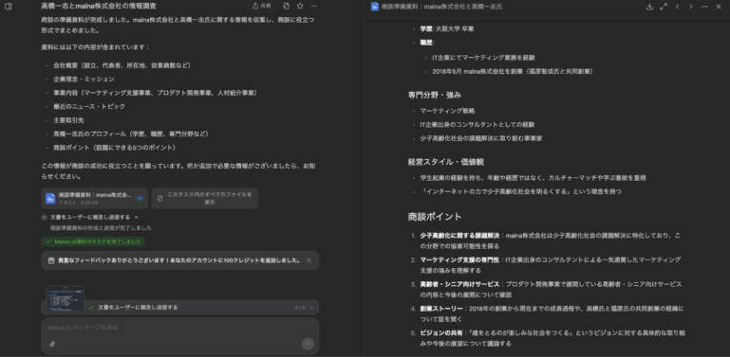730x357 pixels.
Task: Click the 専門分野・強み heading
Action: coord(435,95)
